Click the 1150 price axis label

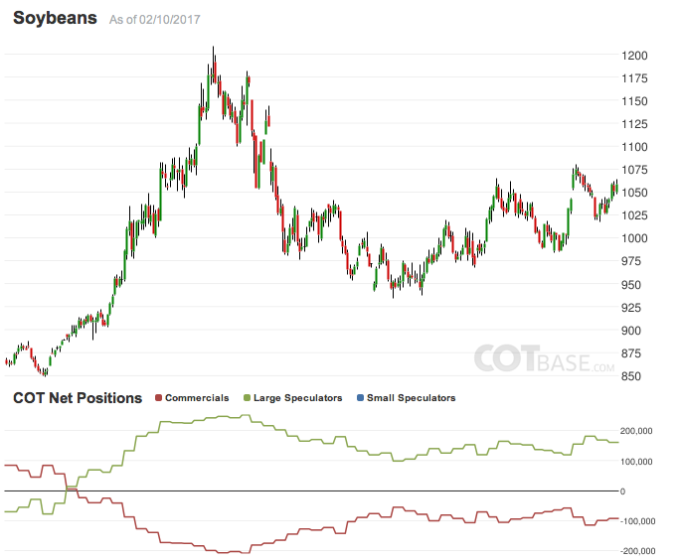(x=634, y=101)
